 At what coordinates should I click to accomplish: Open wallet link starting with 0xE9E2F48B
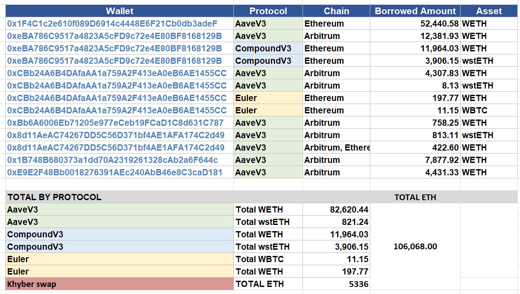click(115, 172)
